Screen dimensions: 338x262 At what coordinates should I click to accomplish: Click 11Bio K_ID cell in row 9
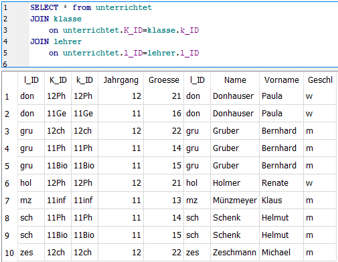point(58,235)
